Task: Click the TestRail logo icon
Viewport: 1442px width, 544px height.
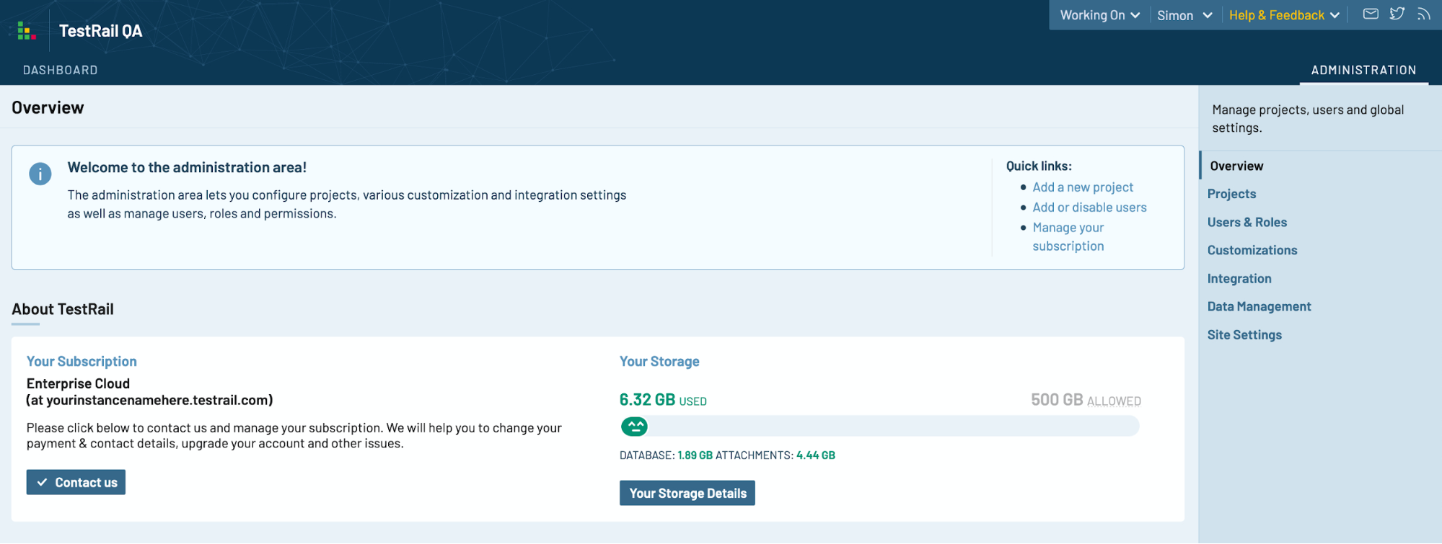Action: pos(27,31)
